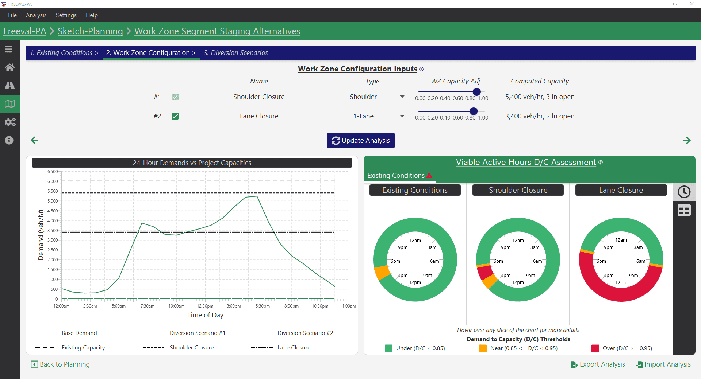The image size is (701, 379).
Task: Toggle the #1 Shoulder Closure checkbox
Action: coord(175,97)
